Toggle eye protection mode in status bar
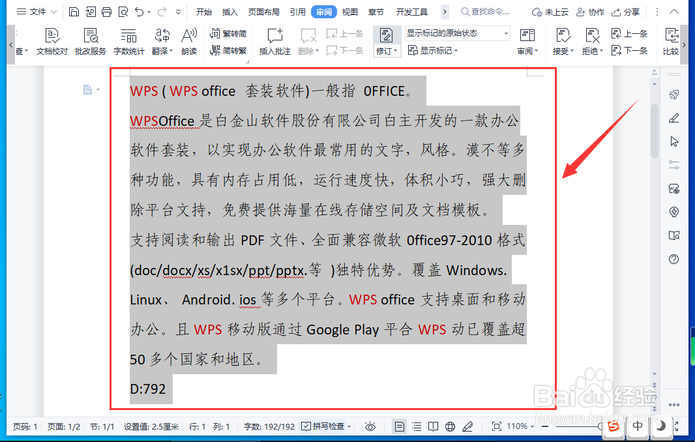This screenshot has width=695, height=442. [x=370, y=426]
